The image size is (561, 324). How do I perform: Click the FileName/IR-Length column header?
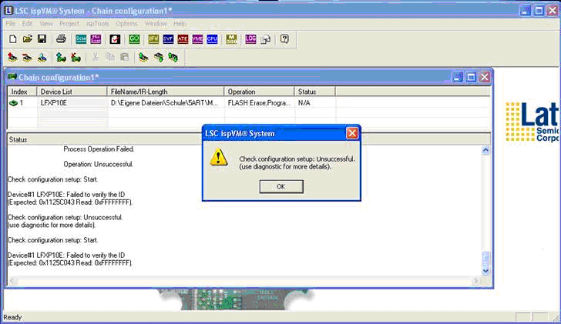pos(166,92)
